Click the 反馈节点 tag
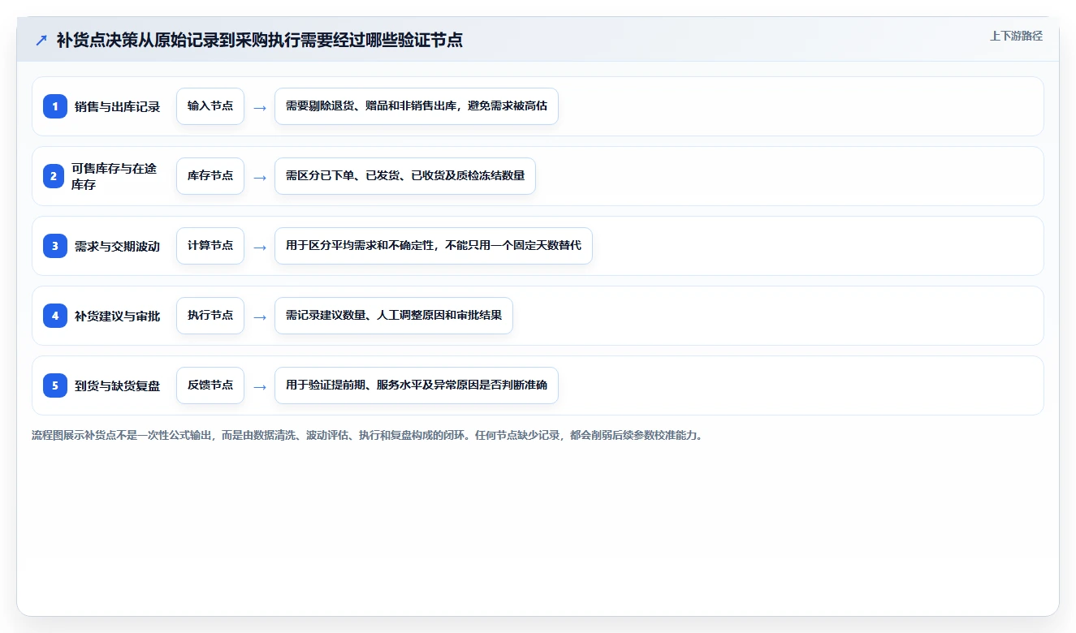This screenshot has height=633, width=1076. 210,385
